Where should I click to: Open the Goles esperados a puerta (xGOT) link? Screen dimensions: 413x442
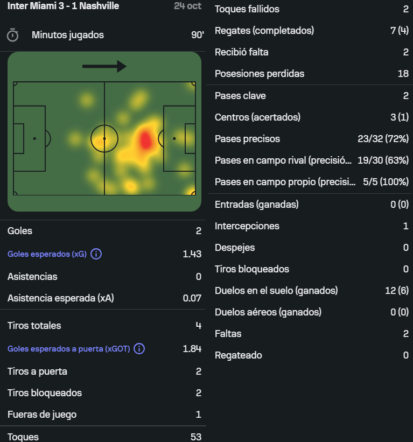[x=68, y=349]
